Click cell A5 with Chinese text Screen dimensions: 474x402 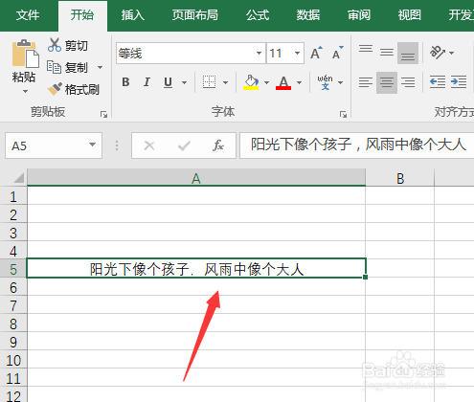click(x=196, y=269)
